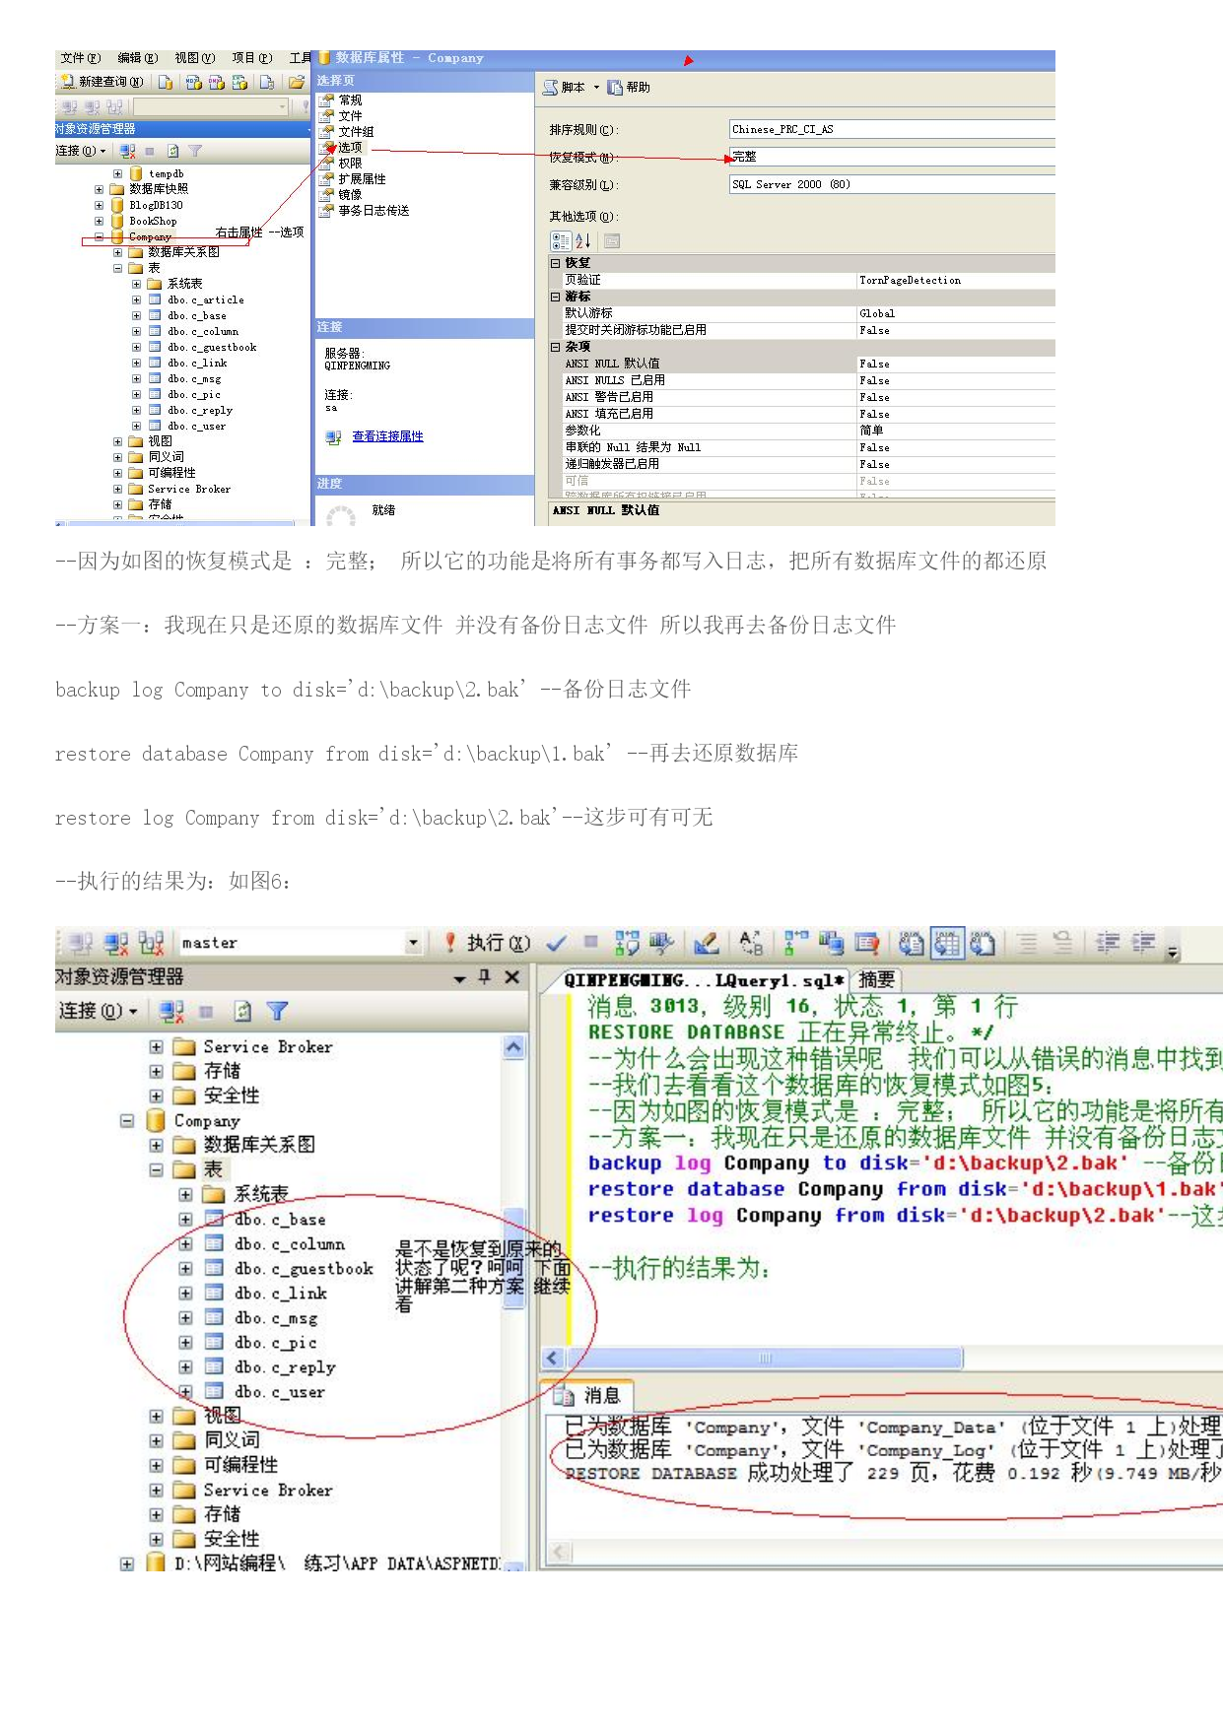
Task: Click the filter icon in lower Object Explorer
Action: (x=278, y=1011)
